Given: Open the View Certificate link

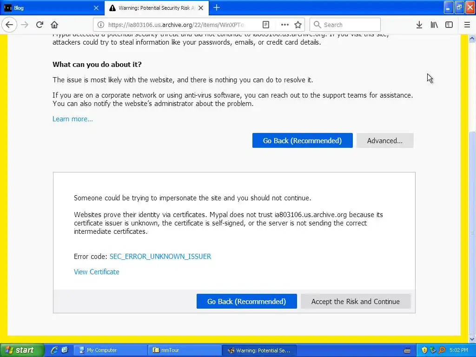Looking at the screenshot, I should (97, 272).
